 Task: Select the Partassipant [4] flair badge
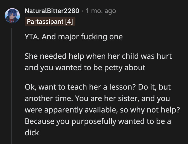(x=50, y=22)
